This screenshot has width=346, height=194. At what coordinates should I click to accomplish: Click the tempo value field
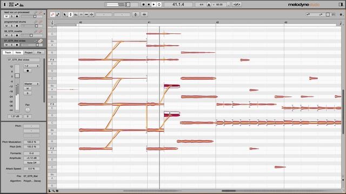click(219, 4)
